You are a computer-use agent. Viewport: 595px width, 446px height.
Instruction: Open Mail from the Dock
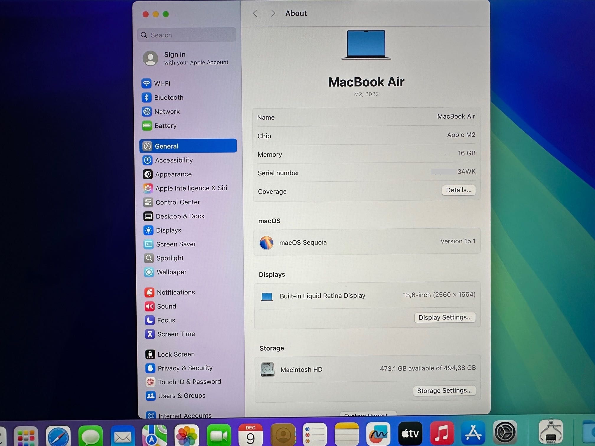[123, 436]
